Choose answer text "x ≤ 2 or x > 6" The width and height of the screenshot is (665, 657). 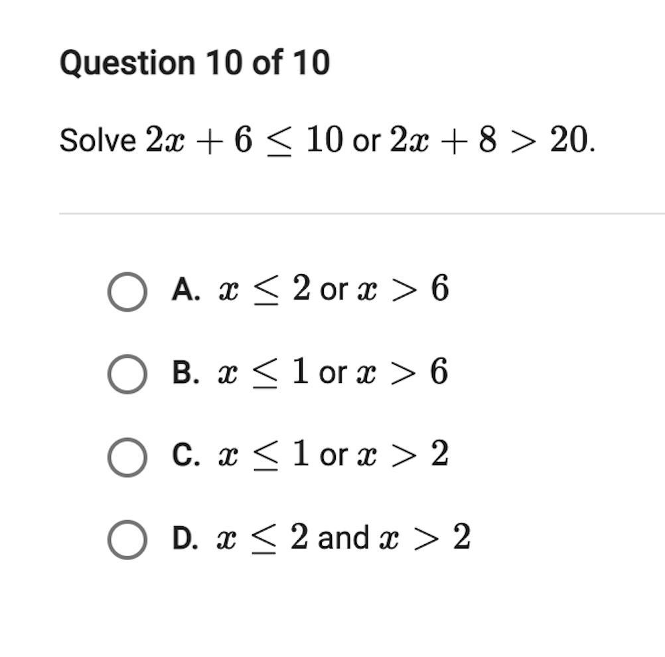coord(333,290)
